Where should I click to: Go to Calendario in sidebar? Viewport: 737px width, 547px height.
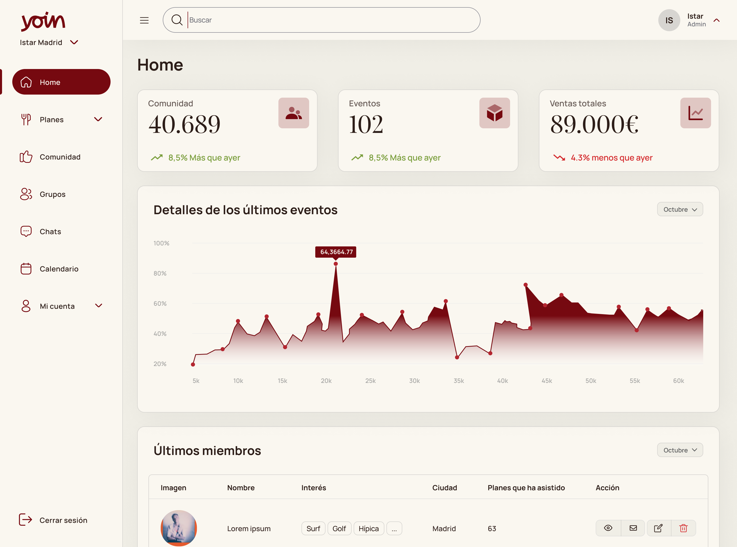[x=59, y=269]
